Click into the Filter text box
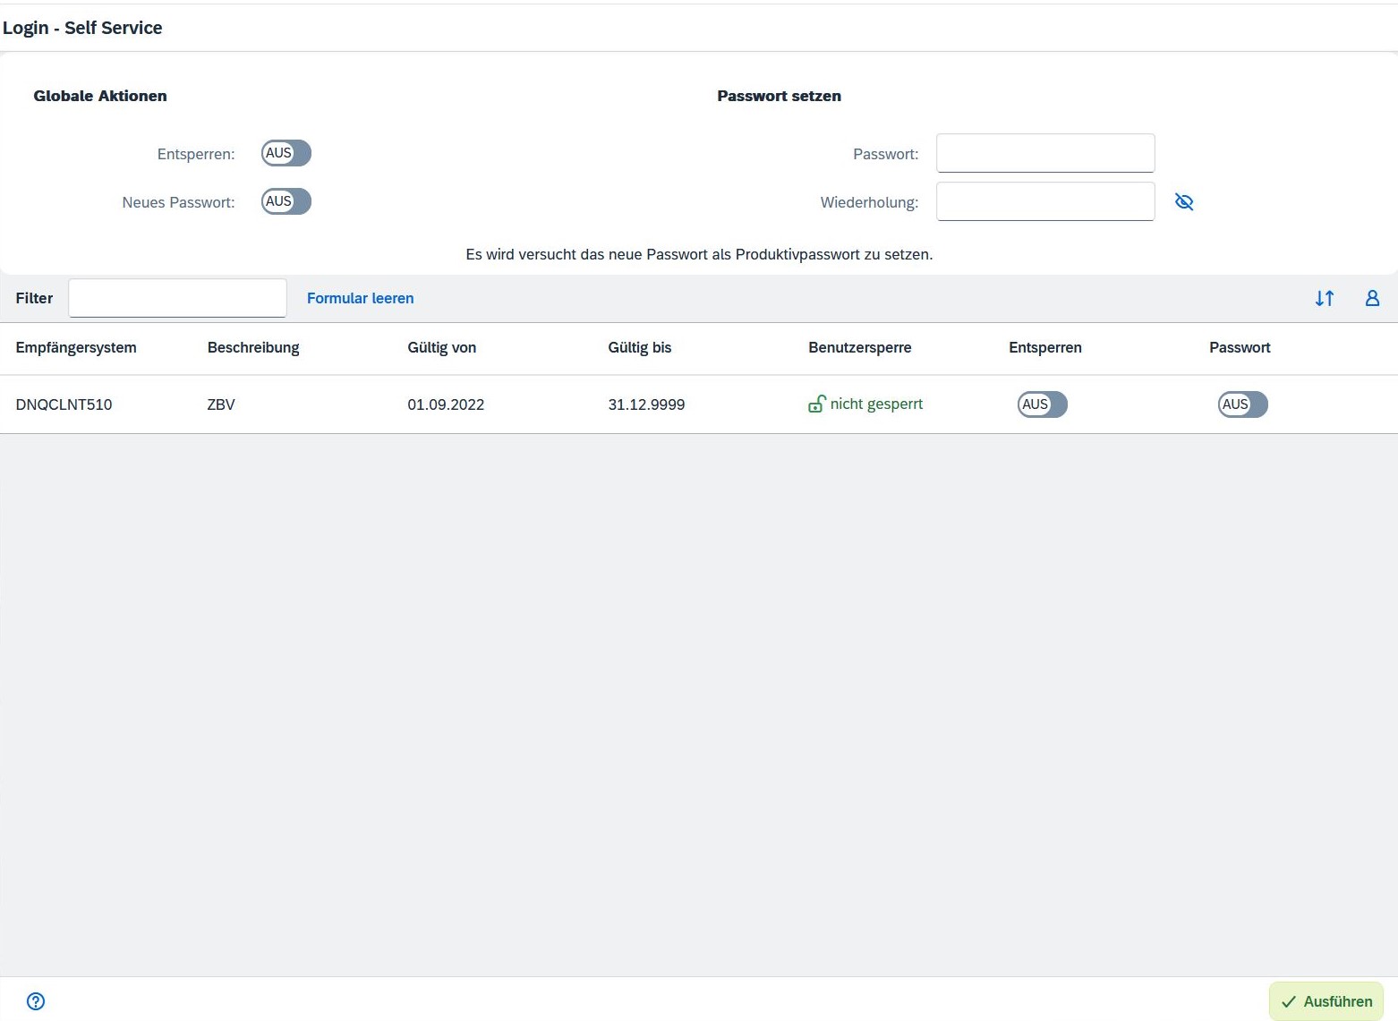The width and height of the screenshot is (1398, 1021). pos(177,298)
